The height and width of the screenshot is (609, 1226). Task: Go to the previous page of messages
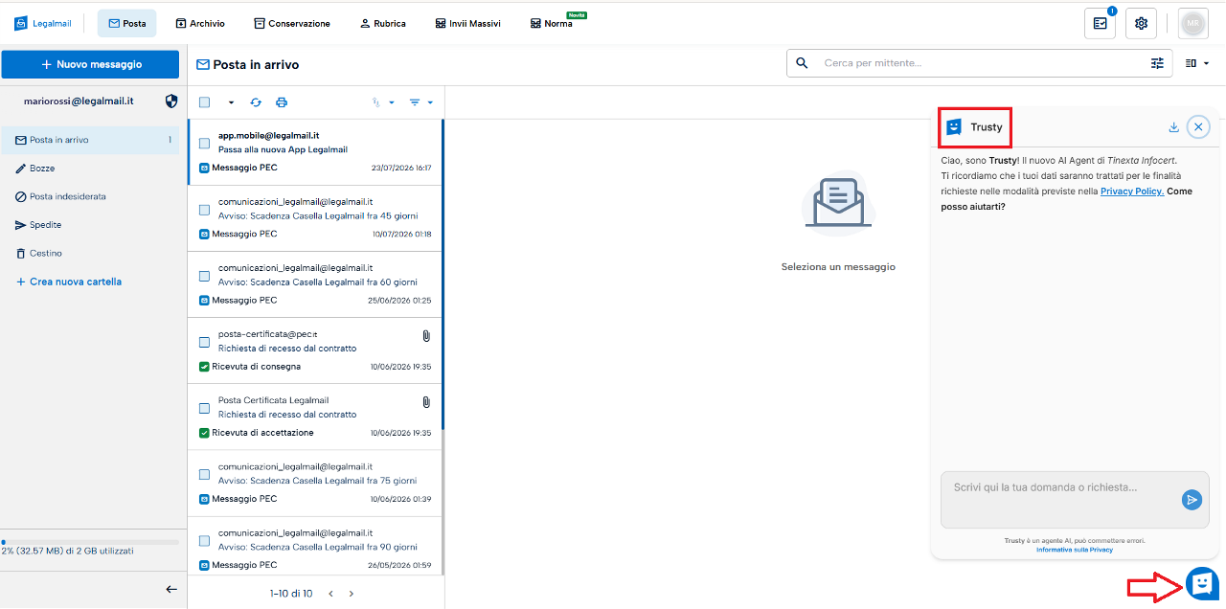330,594
